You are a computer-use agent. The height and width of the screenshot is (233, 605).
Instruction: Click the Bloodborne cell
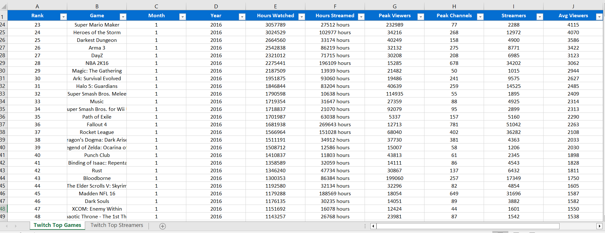97,178
